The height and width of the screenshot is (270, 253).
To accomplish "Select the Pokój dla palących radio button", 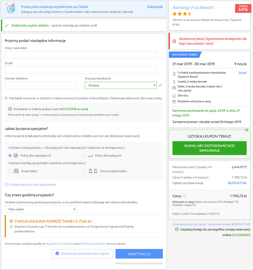I will coord(85,156).
